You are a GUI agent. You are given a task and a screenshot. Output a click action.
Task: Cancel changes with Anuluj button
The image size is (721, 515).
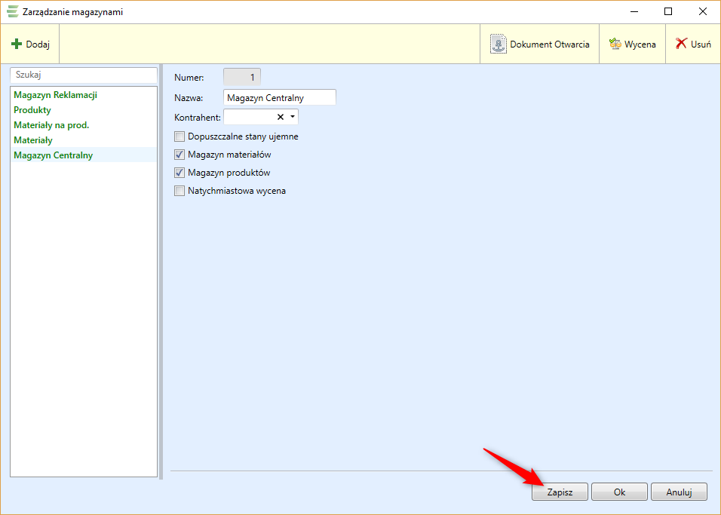[x=679, y=492]
